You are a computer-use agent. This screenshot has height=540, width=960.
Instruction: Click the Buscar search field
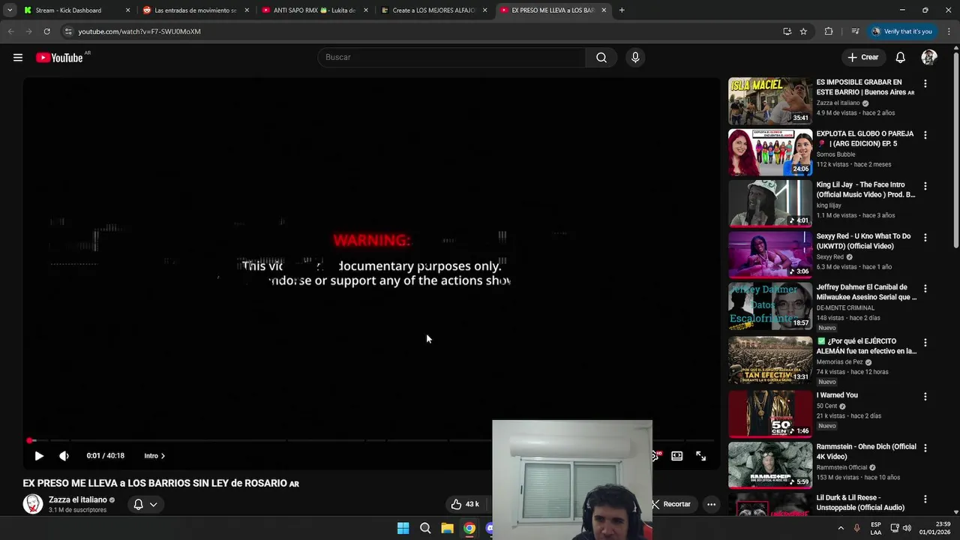[x=451, y=58]
